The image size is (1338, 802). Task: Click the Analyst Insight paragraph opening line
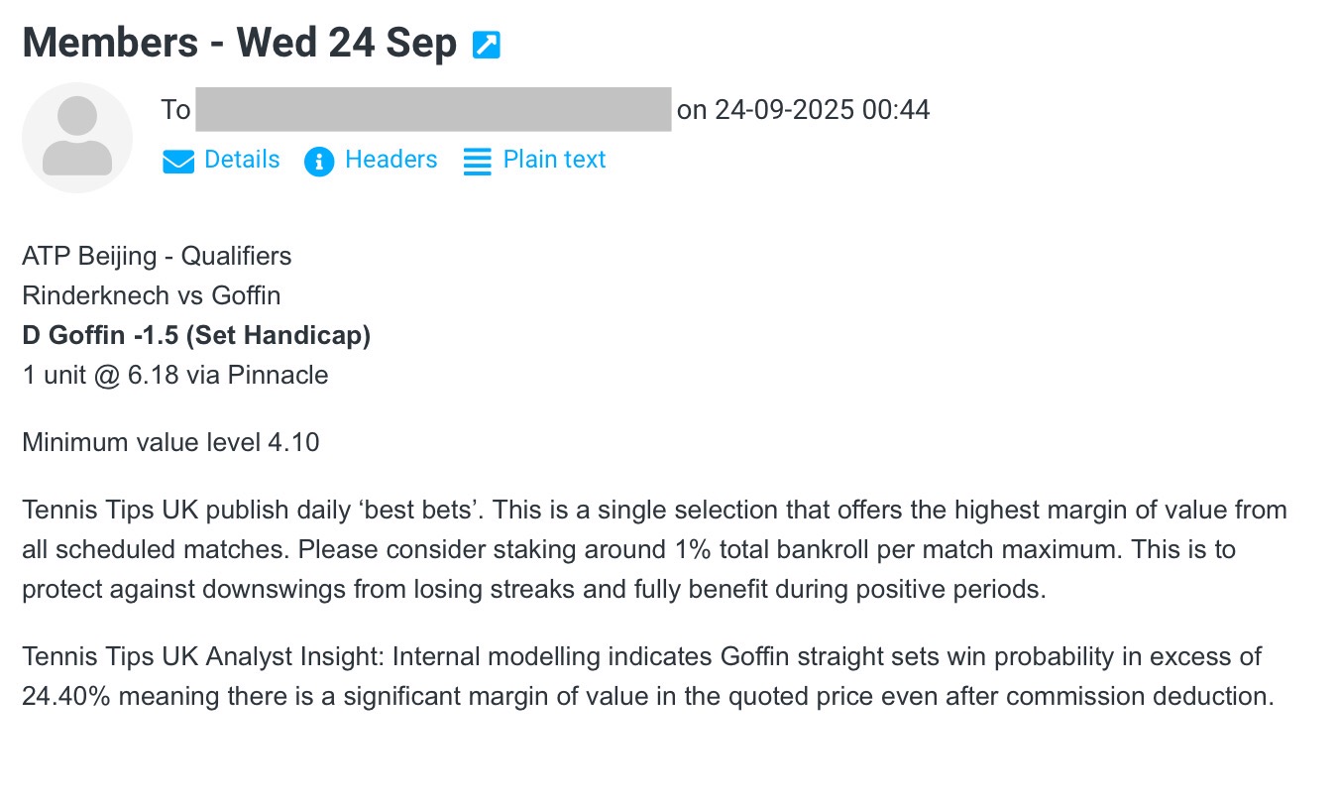point(641,656)
